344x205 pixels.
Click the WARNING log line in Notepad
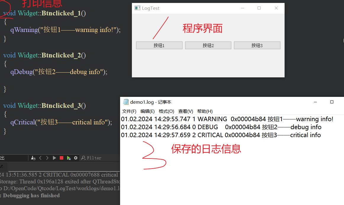(x=227, y=119)
